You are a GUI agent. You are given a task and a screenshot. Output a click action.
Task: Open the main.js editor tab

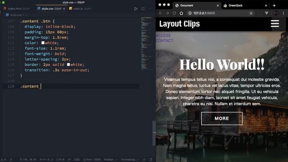pyautogui.click(x=80, y=9)
